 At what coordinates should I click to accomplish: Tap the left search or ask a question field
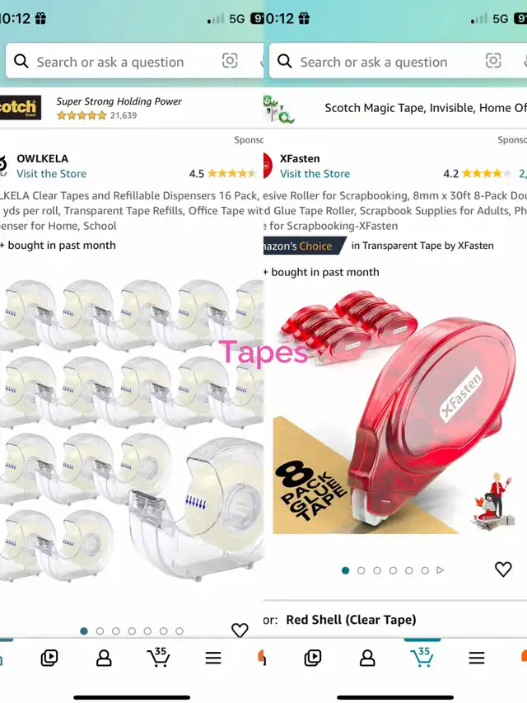pyautogui.click(x=110, y=62)
